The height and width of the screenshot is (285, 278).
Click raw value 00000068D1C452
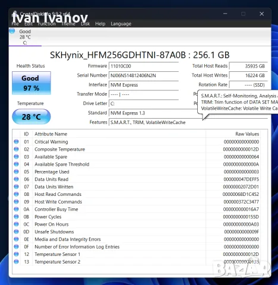click(x=241, y=194)
